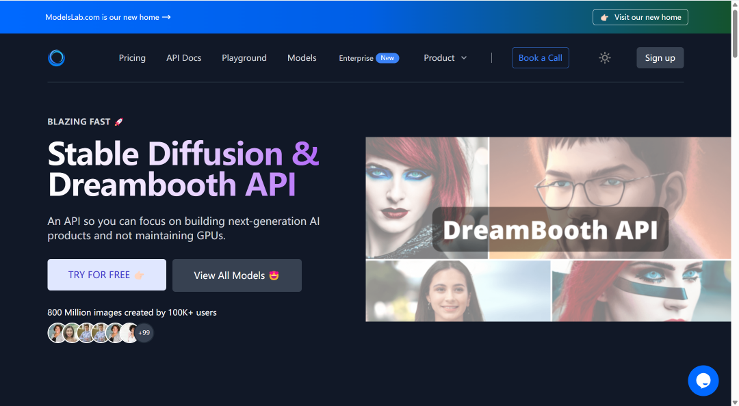The height and width of the screenshot is (406, 739).
Task: Follow the ModelsLab.com is our new home link
Action: (x=108, y=17)
